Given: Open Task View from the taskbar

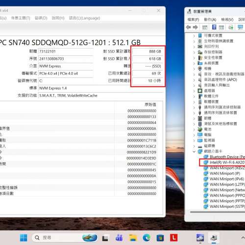Looking at the screenshot, I should point(105,238).
